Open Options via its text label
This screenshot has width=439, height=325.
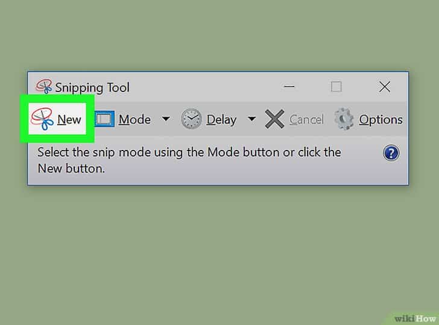click(381, 120)
